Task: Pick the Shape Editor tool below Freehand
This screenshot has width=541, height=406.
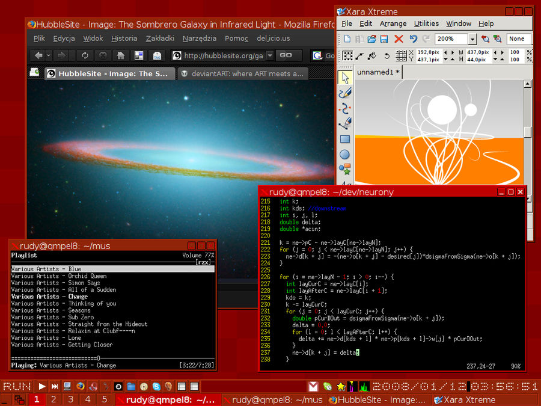Action: point(344,108)
